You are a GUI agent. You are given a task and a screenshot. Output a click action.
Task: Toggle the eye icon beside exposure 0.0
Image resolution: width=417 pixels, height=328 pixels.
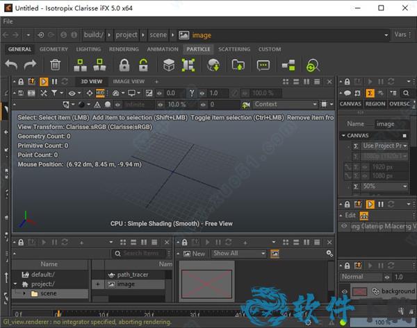coord(159,93)
